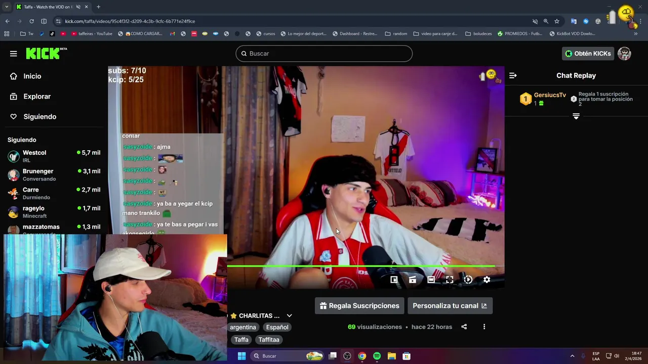
Task: Open the boludeces bookmarks folder
Action: point(478,34)
